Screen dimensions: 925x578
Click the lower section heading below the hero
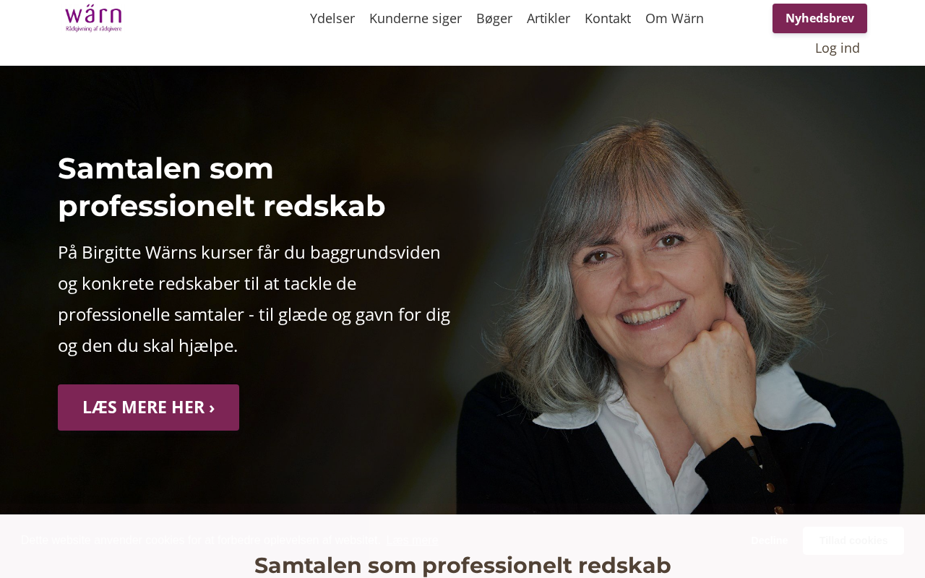coord(462,565)
